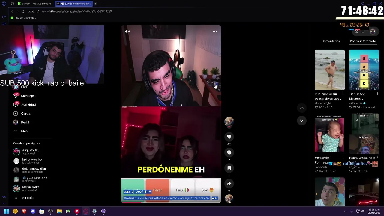Show hidden system tray icons
Viewport: 384px width, 216px height.
pos(345,211)
